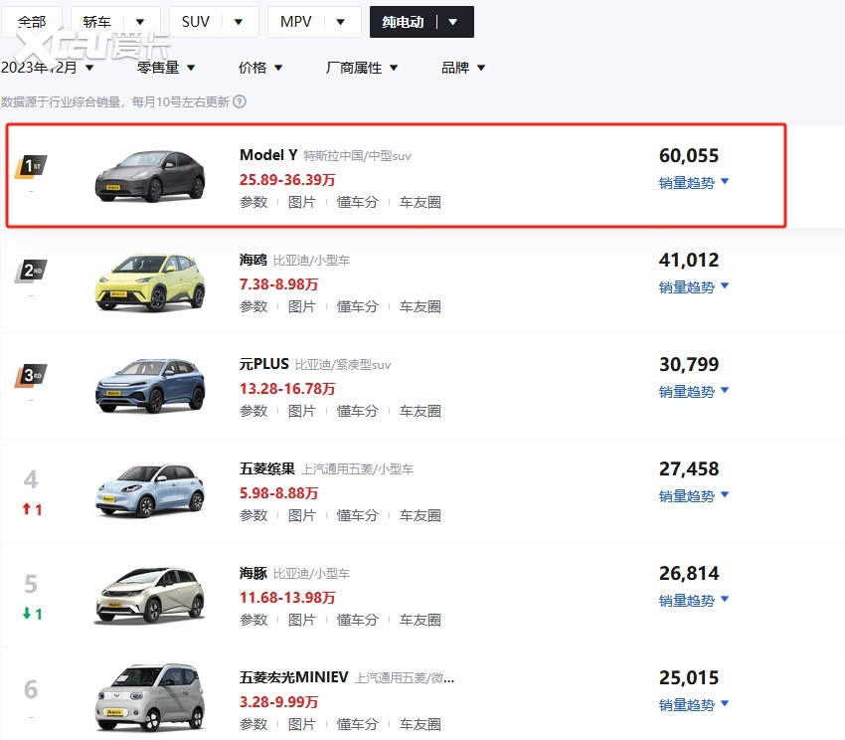Click the help question mark icon
The height and width of the screenshot is (740, 845).
tap(240, 101)
